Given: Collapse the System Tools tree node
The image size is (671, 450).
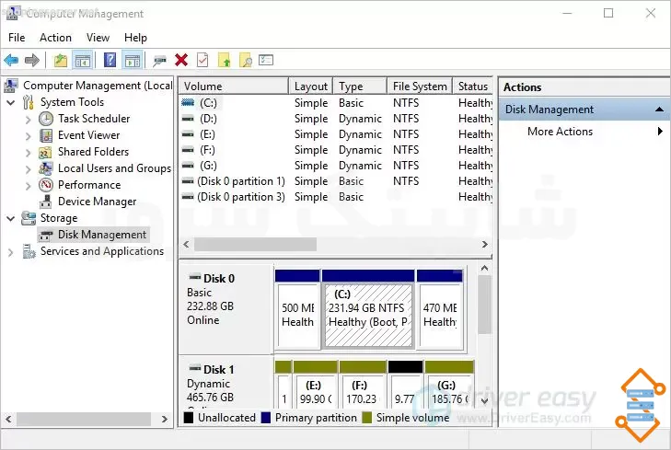Looking at the screenshot, I should pyautogui.click(x=11, y=103).
